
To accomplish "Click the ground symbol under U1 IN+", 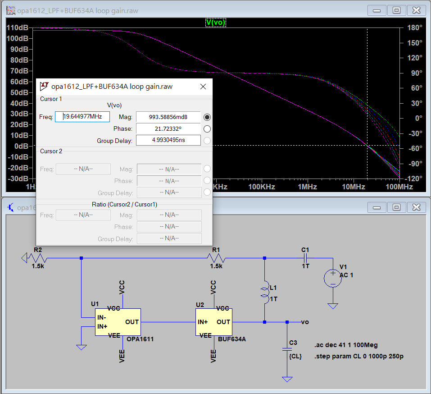I will 82,348.
